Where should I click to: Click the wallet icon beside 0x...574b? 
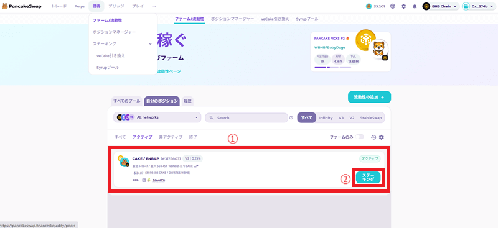pos(466,6)
